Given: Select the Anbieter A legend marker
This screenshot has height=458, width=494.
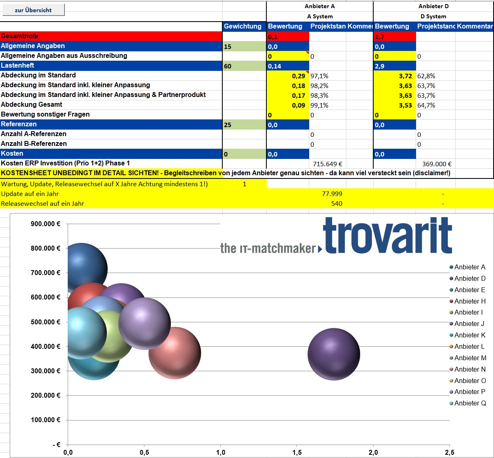Looking at the screenshot, I should (452, 267).
